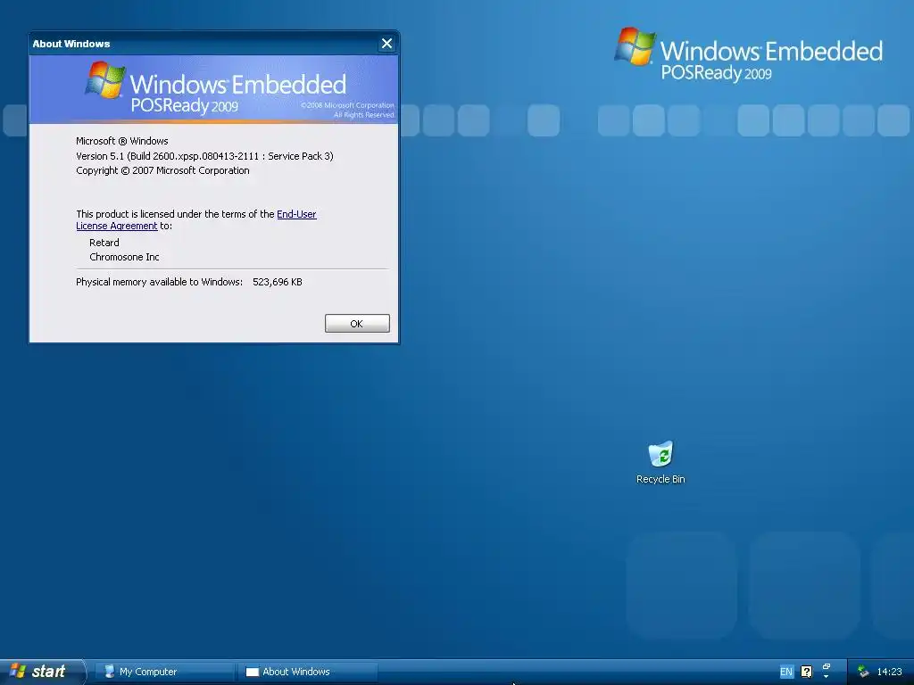The height and width of the screenshot is (685, 914).
Task: Open the Start menu
Action: click(x=41, y=672)
